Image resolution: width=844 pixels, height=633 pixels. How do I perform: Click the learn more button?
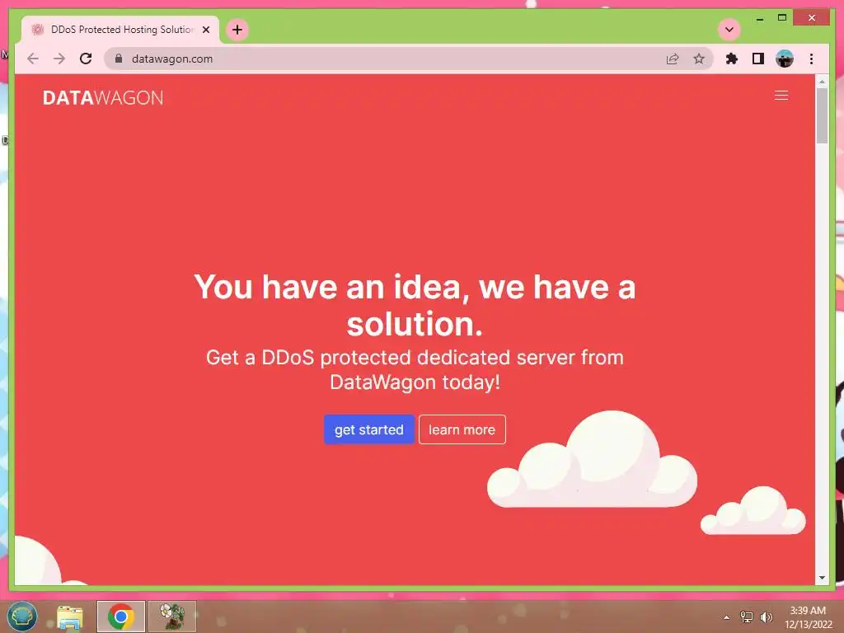click(462, 429)
